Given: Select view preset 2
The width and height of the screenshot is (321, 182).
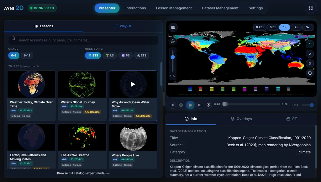Looking at the screenshot, I should pos(310,54).
